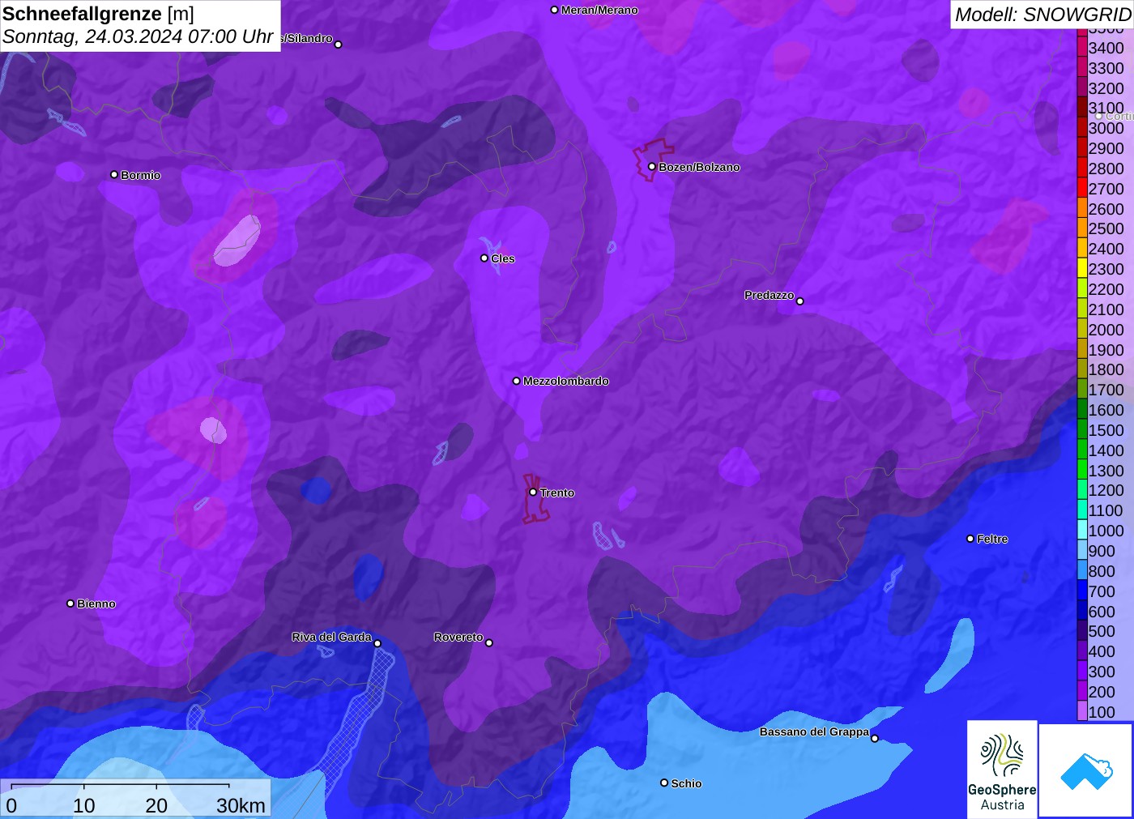1134x819 pixels.
Task: Click the legend value '600'
Action: (1102, 612)
